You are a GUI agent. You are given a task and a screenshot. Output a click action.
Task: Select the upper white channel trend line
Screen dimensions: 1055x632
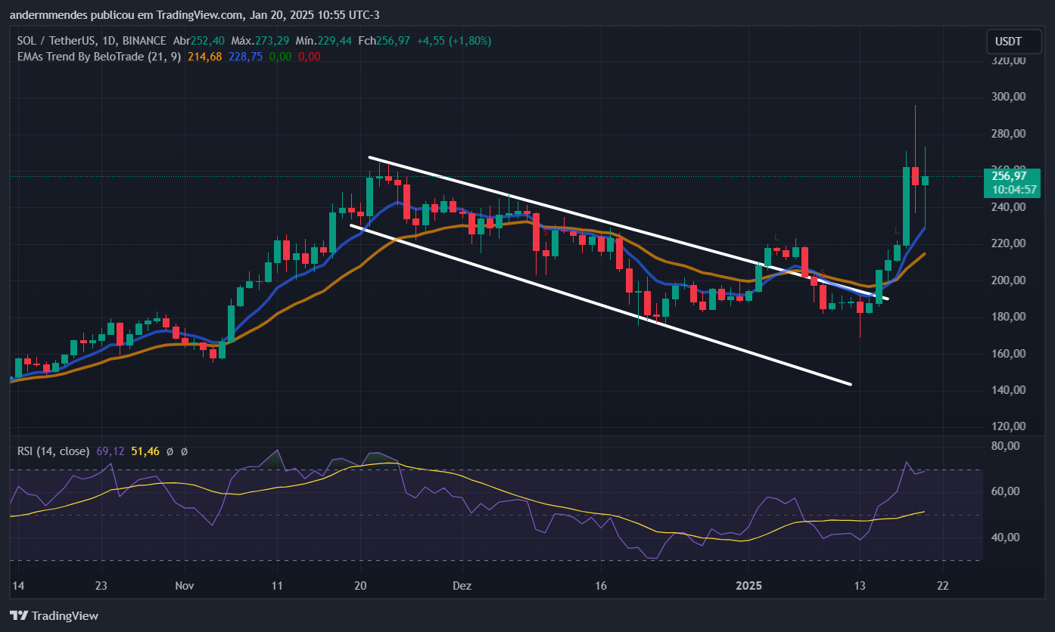628,228
